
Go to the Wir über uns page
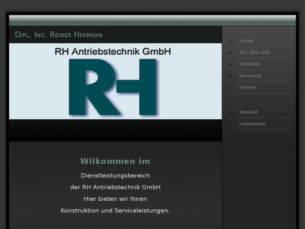254,53
